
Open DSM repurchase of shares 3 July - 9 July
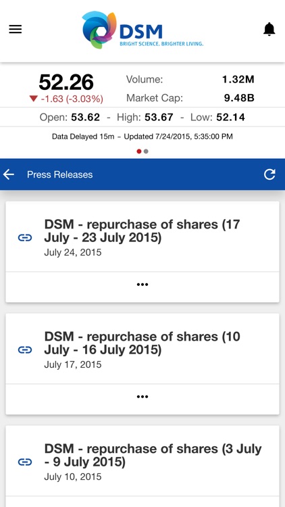pos(153,455)
